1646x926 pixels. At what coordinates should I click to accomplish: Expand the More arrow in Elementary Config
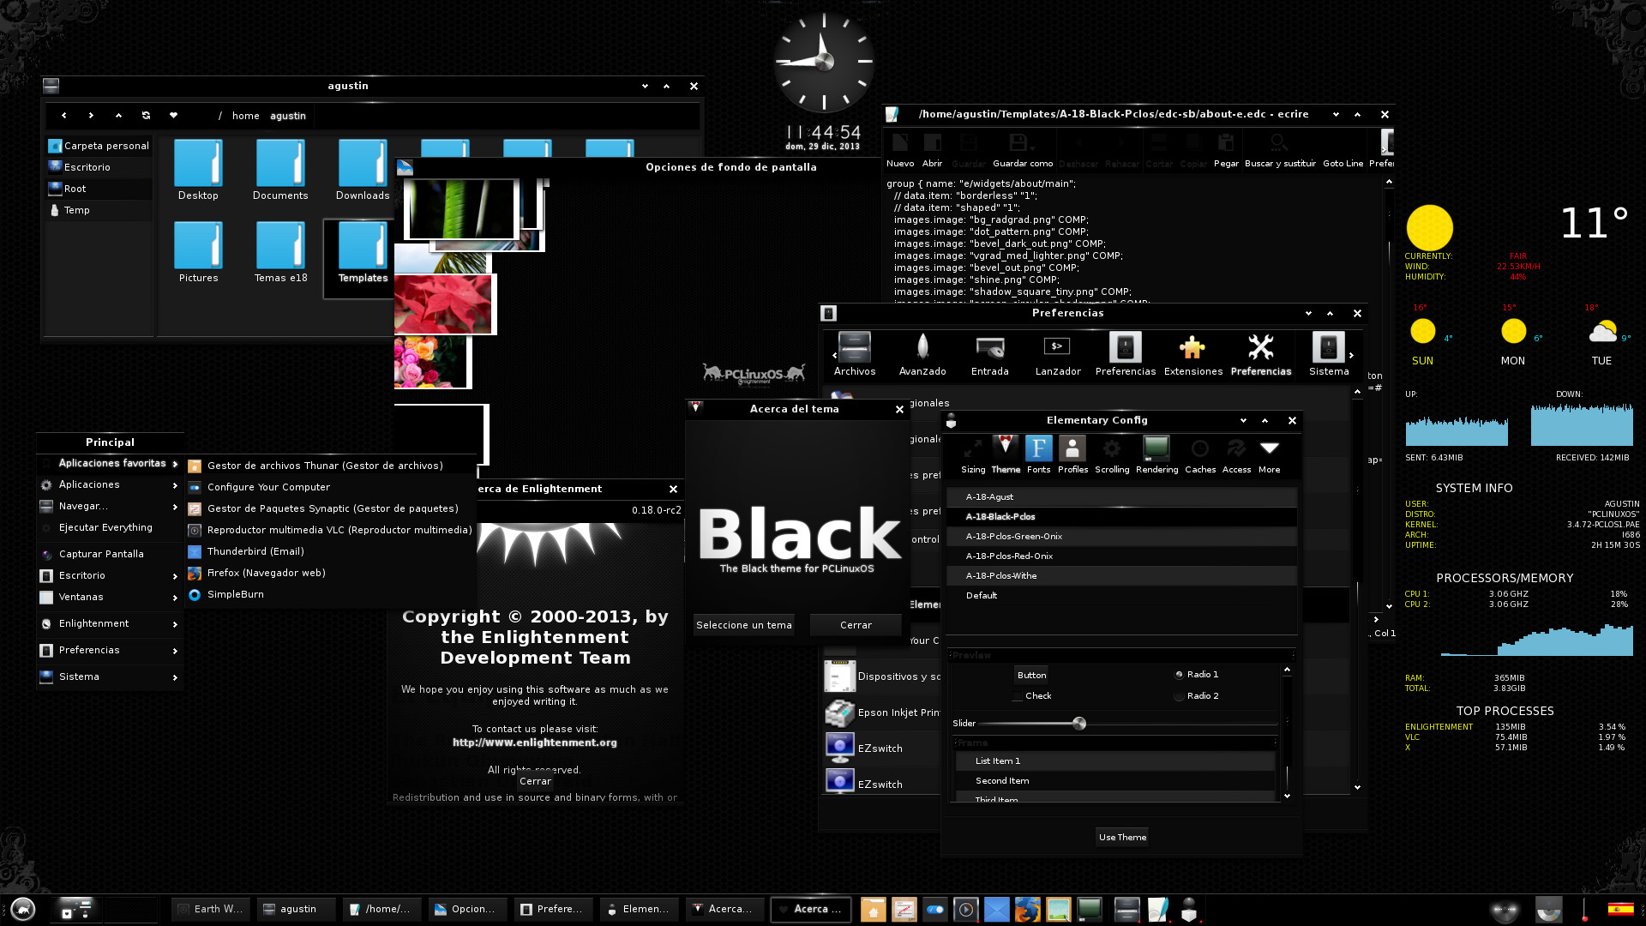[1269, 455]
